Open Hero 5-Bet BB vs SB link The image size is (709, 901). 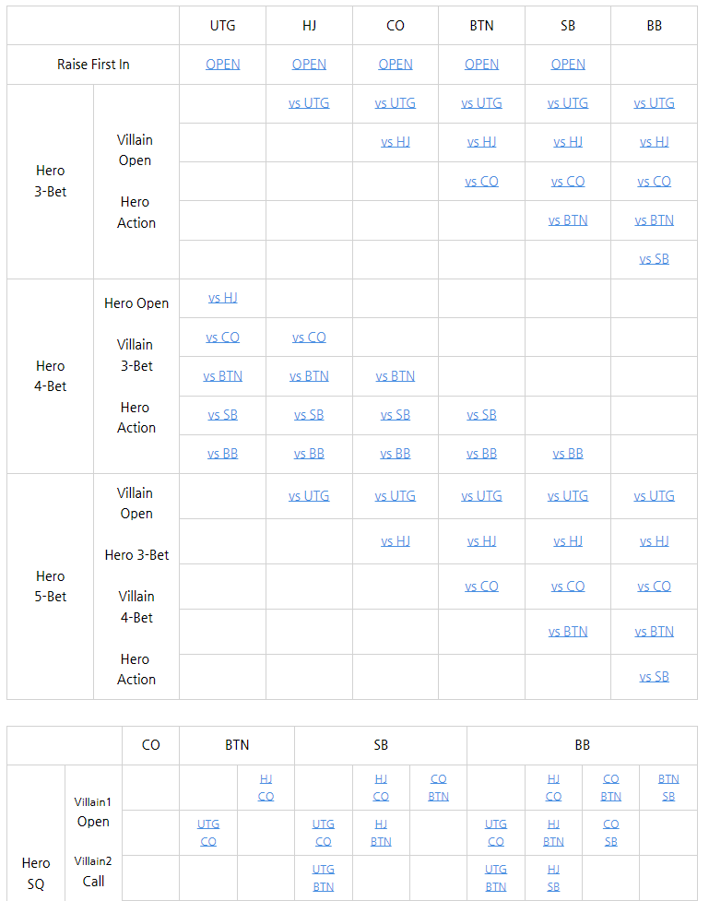coord(654,677)
